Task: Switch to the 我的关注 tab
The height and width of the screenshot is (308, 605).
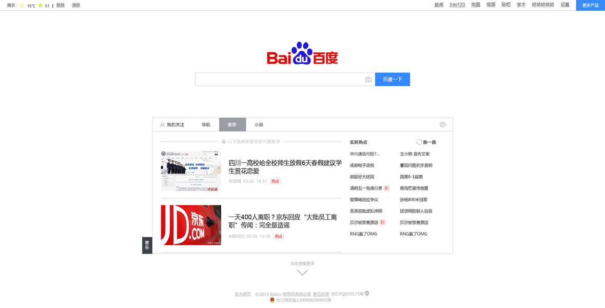Action: tap(172, 125)
